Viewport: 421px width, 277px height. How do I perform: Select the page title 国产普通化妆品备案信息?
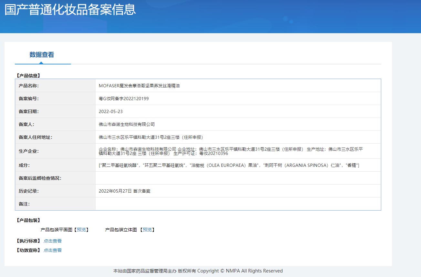[70, 10]
